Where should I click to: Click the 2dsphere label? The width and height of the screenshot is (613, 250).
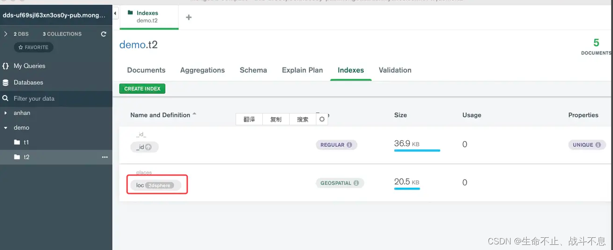[x=159, y=185]
